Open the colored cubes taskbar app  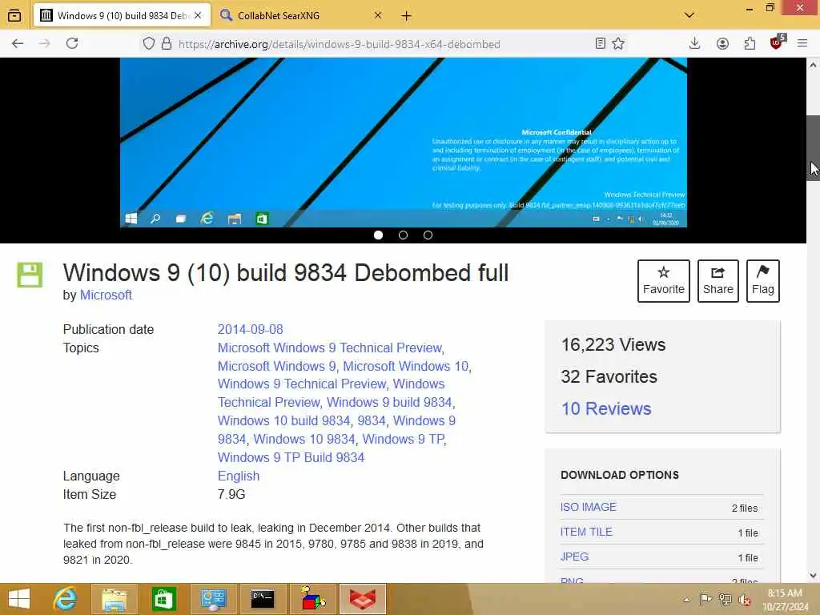312,599
